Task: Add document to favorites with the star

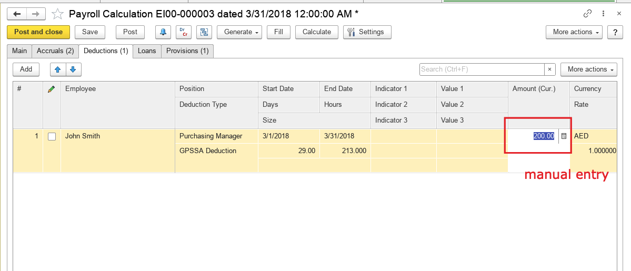Action: pos(57,14)
